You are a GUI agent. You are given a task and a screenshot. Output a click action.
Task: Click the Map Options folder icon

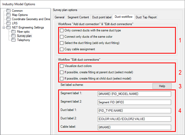pyautogui.click(x=9, y=15)
